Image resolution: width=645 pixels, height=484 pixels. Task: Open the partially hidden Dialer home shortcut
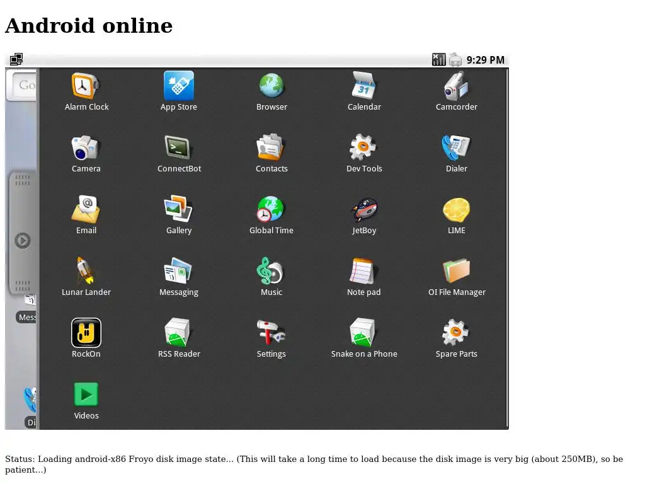pos(30,408)
